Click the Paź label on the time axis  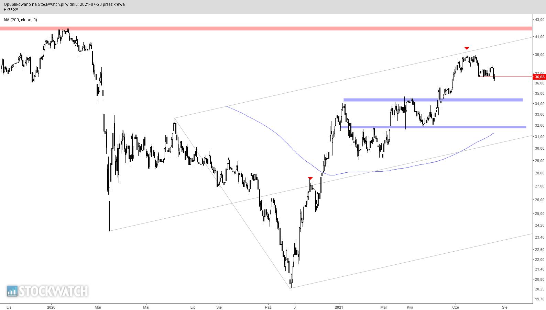point(269,307)
